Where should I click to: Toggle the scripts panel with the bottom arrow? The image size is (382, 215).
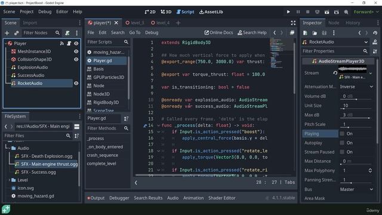[x=136, y=183]
